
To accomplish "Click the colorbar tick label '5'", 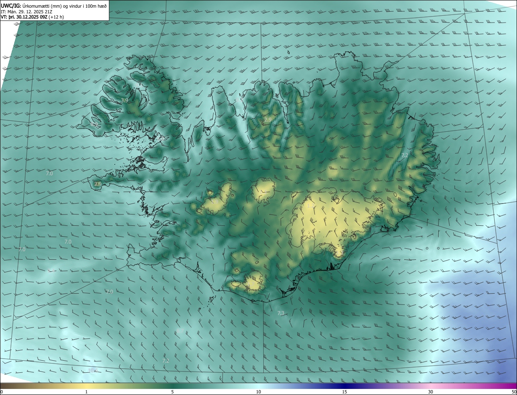I will tap(172, 392).
